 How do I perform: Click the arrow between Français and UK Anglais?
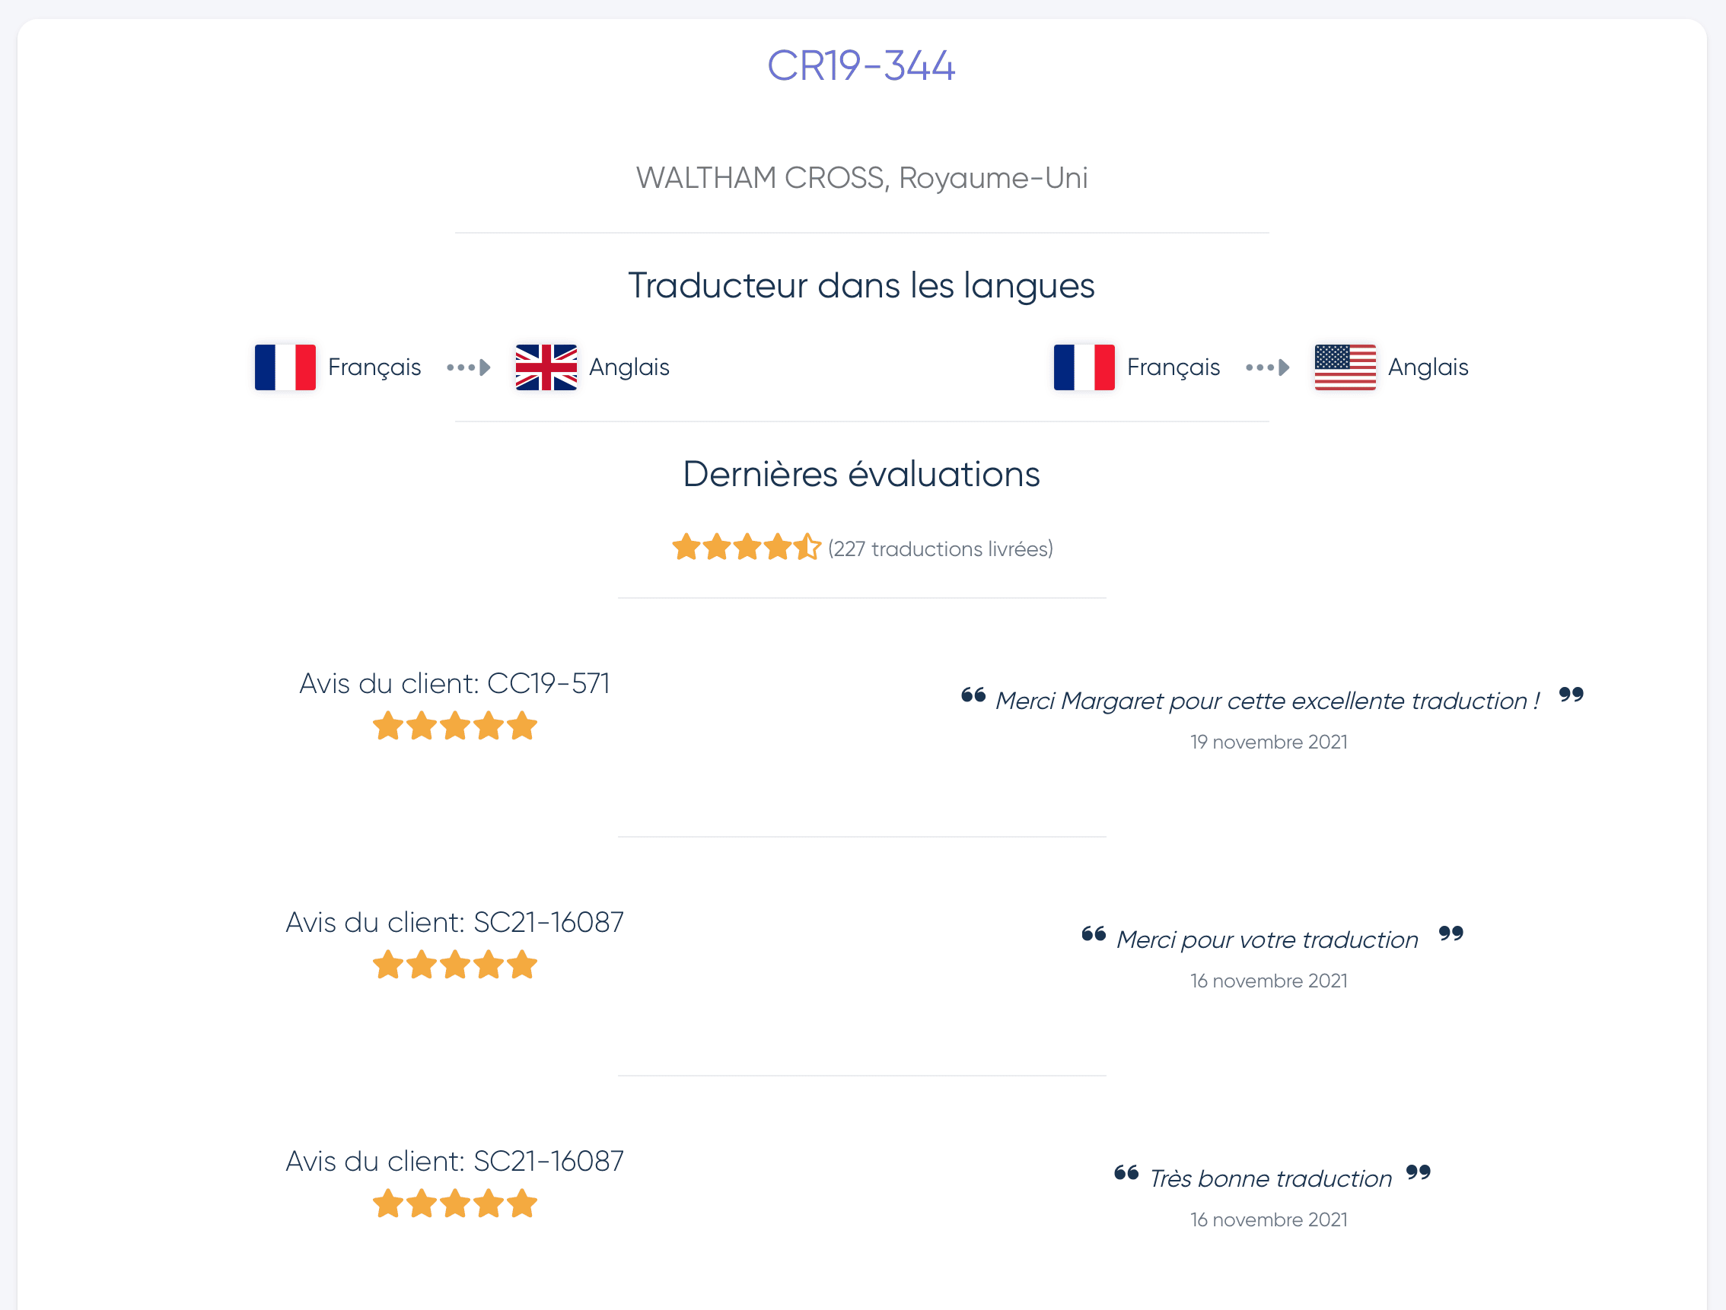468,367
